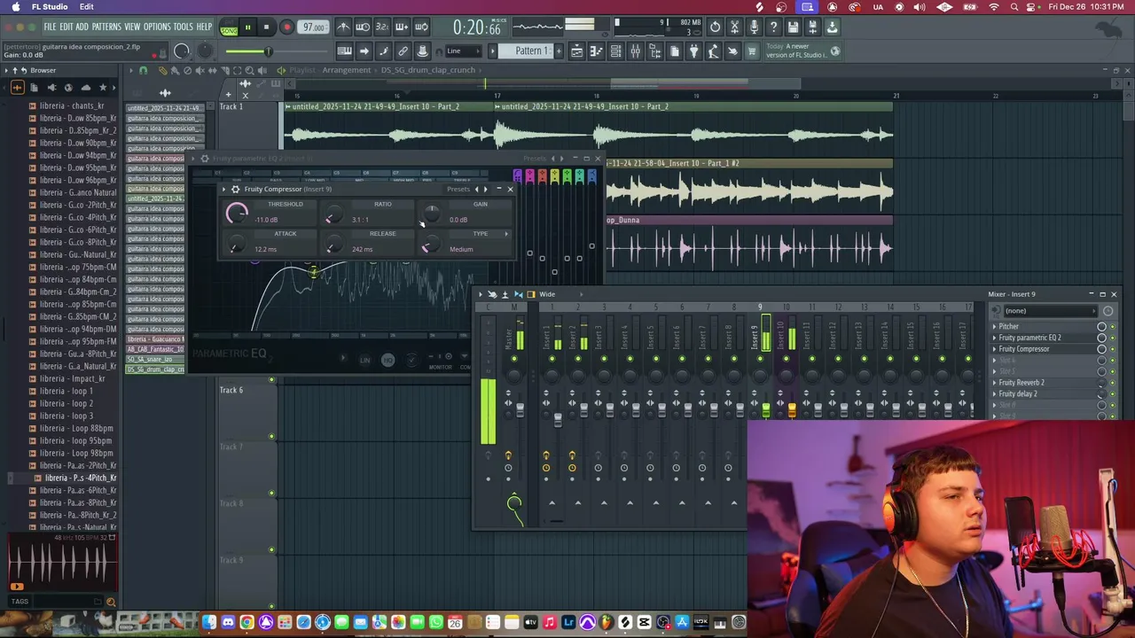Show the Mixer via toolbar icon
Viewport: 1135px width, 638px height.
636,51
